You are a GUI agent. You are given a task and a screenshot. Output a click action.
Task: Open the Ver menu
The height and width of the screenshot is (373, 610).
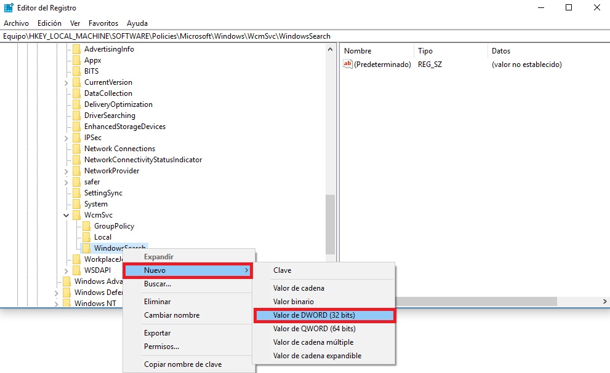tap(75, 23)
